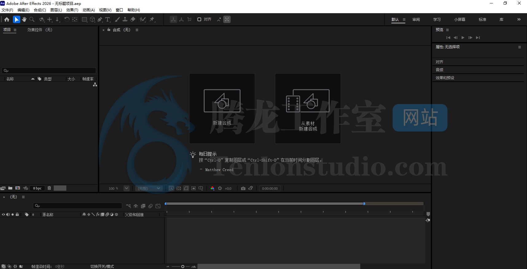Toggle the transparency grid in viewer
The height and width of the screenshot is (269, 527).
pos(179,189)
